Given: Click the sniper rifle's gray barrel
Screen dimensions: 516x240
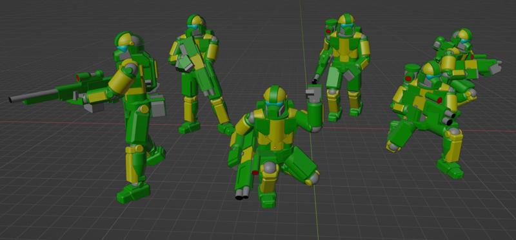Looking at the screenshot, I should click(34, 95).
